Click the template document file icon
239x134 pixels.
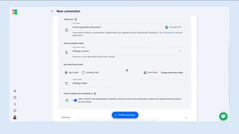66,30
